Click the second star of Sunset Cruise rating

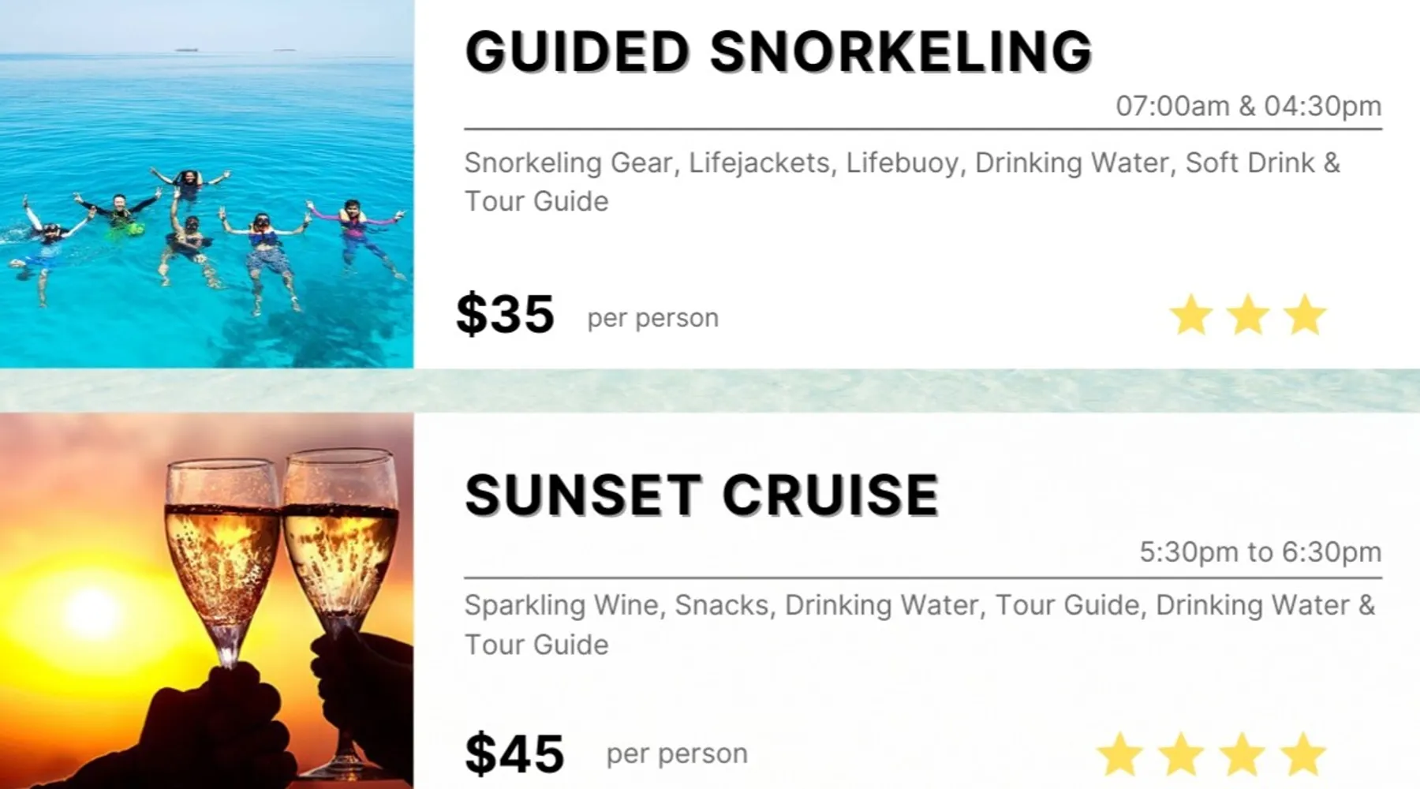[1181, 753]
